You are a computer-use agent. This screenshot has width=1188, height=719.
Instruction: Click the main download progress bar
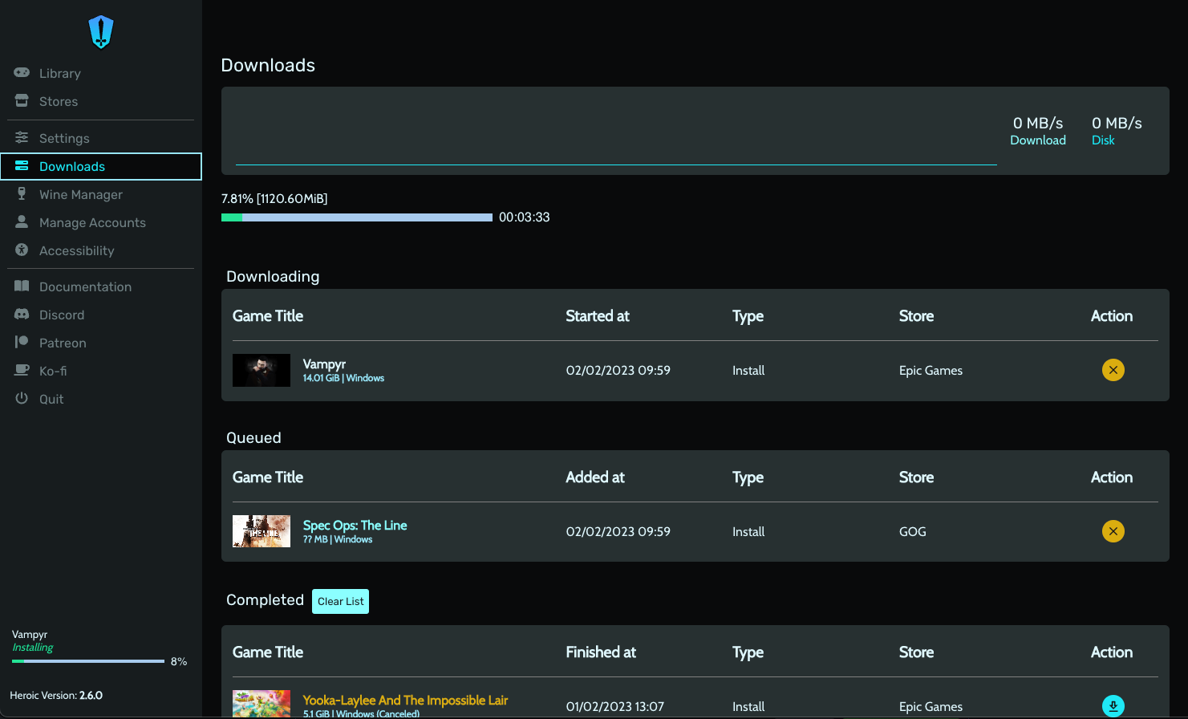357,217
